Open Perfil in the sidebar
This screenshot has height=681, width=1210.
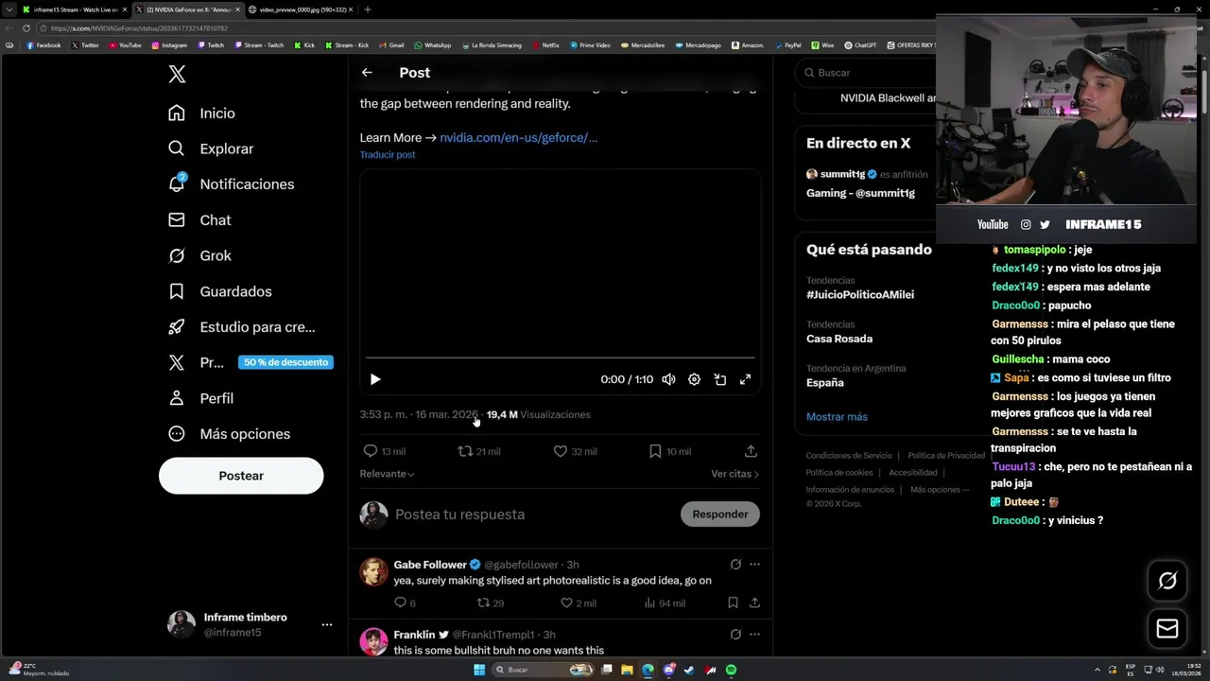coord(200,398)
